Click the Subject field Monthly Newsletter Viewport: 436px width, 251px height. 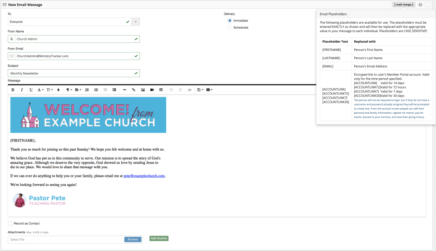tap(74, 74)
